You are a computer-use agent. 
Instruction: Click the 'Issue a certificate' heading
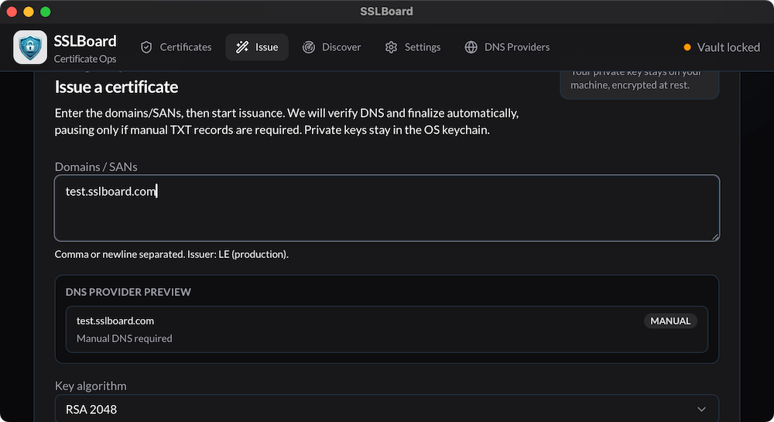tap(117, 87)
